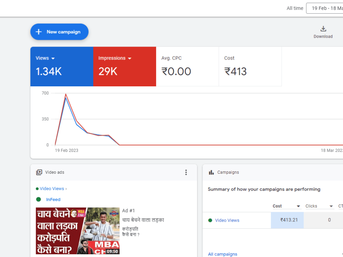
Task: Open the video ad thumbnail
Action: pos(78,231)
